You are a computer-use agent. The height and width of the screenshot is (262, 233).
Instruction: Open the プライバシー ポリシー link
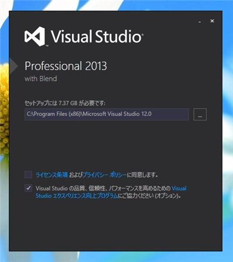click(x=104, y=175)
